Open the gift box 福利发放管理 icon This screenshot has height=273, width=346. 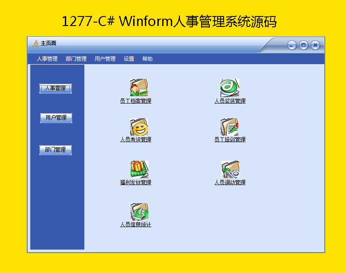tap(139, 169)
